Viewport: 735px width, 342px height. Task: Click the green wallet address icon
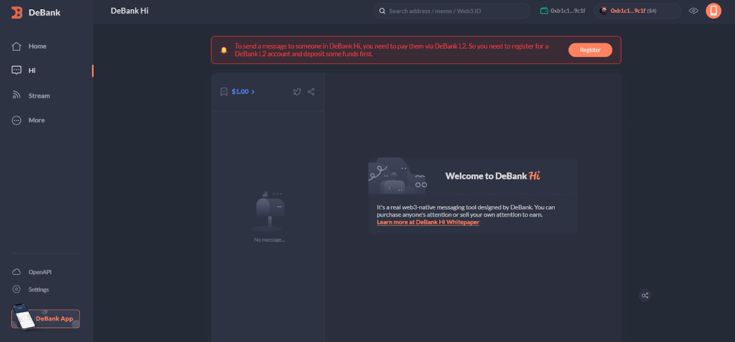coord(544,11)
